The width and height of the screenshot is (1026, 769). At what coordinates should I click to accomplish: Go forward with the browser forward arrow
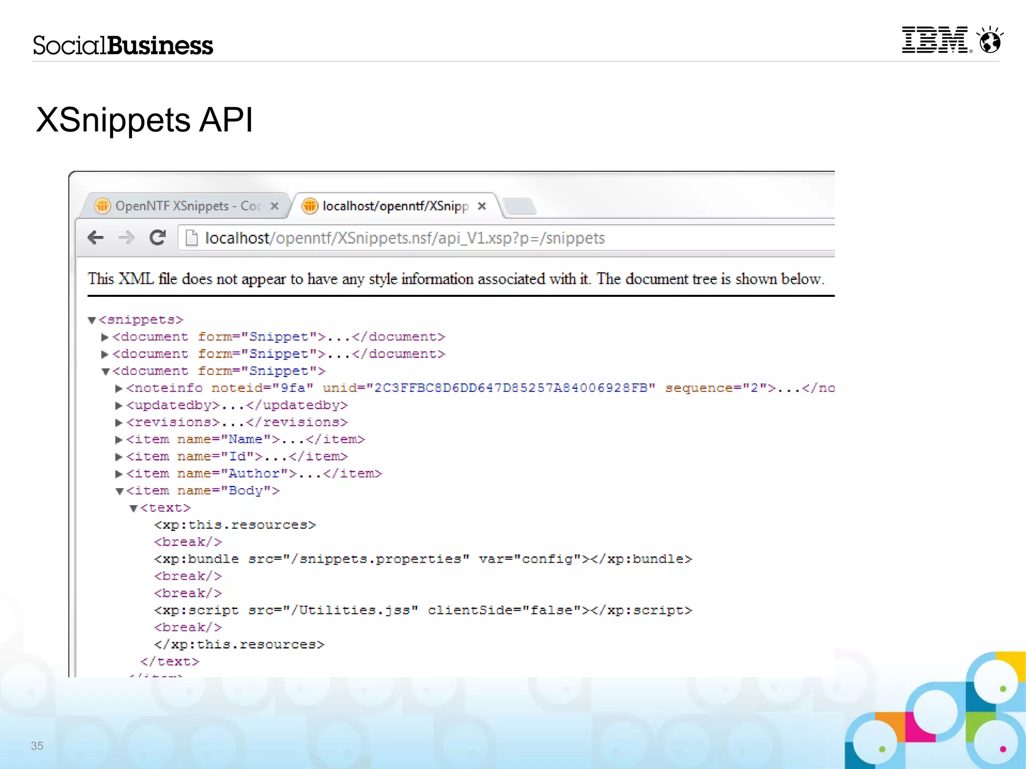pyautogui.click(x=126, y=237)
